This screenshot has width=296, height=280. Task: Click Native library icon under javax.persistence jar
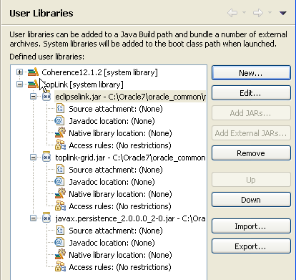pyautogui.click(x=60, y=255)
